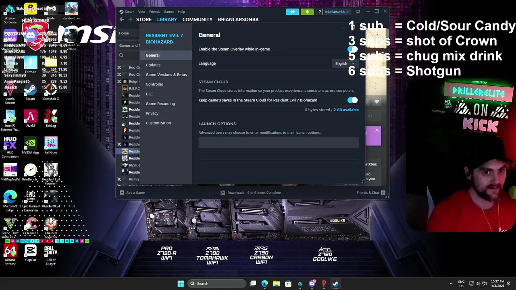The height and width of the screenshot is (290, 516).
Task: Switch to the STORE tab
Action: [144, 19]
